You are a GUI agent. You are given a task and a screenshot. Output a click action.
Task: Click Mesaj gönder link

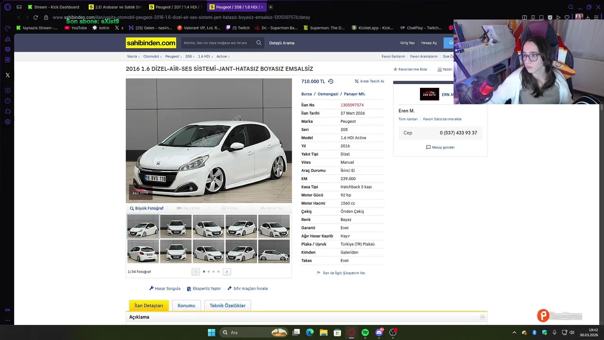(440, 147)
